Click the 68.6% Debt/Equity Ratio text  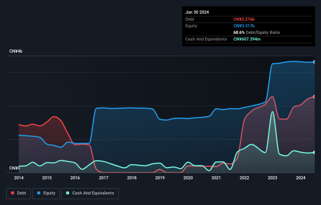[256, 32]
